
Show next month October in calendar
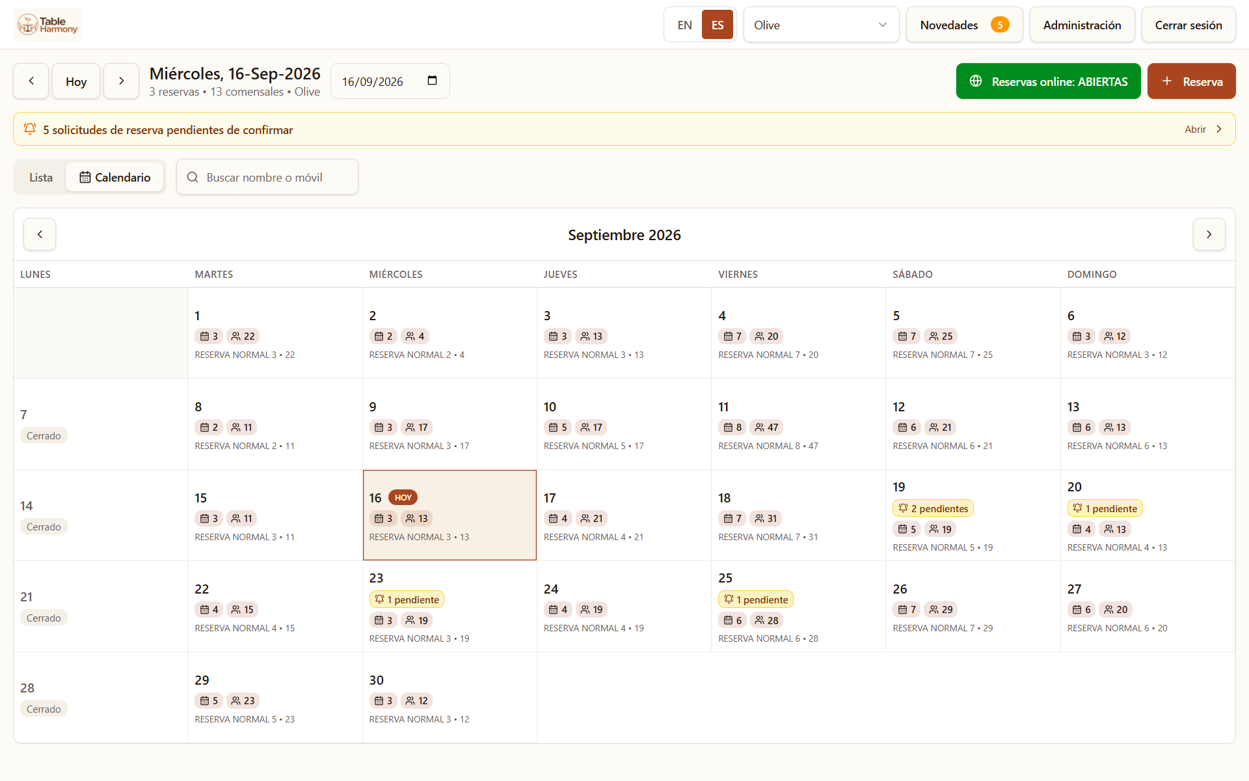[1209, 234]
